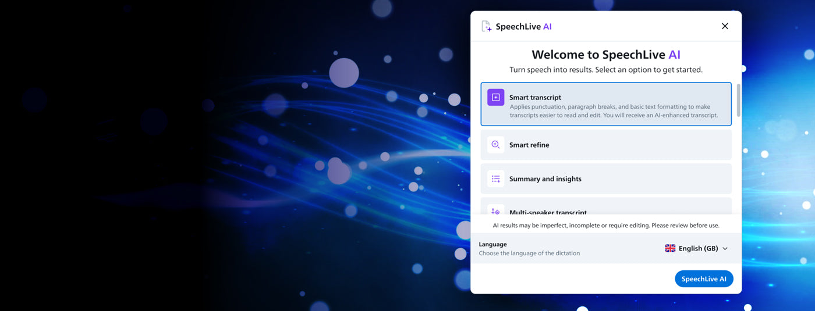Close the SpeechLive AI dialog
This screenshot has height=311, width=815.
[725, 26]
